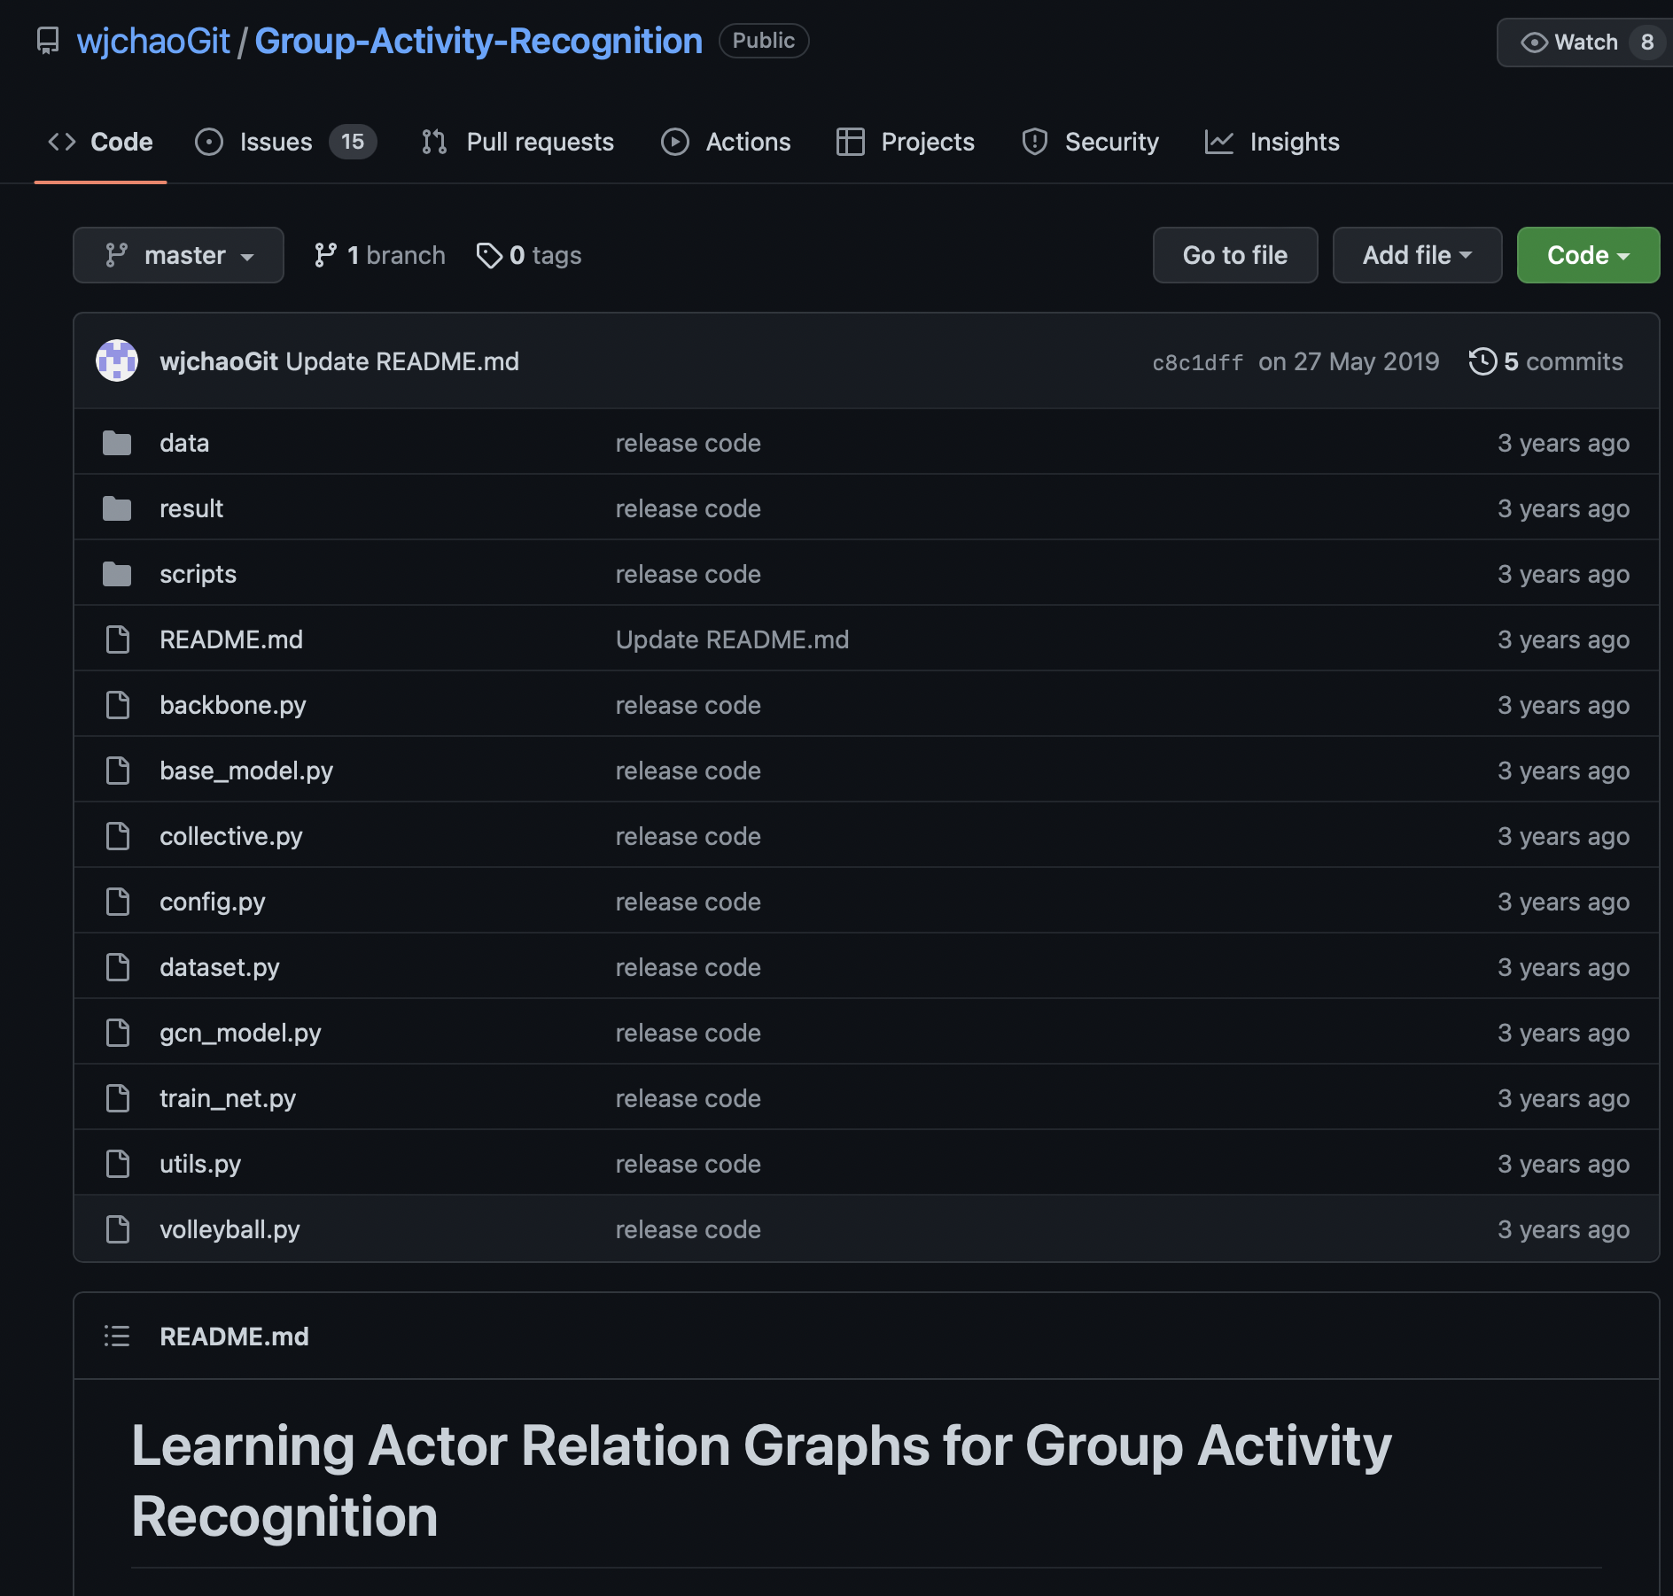The height and width of the screenshot is (1596, 1673).
Task: Open the gcn_model.py file link
Action: coord(240,1033)
